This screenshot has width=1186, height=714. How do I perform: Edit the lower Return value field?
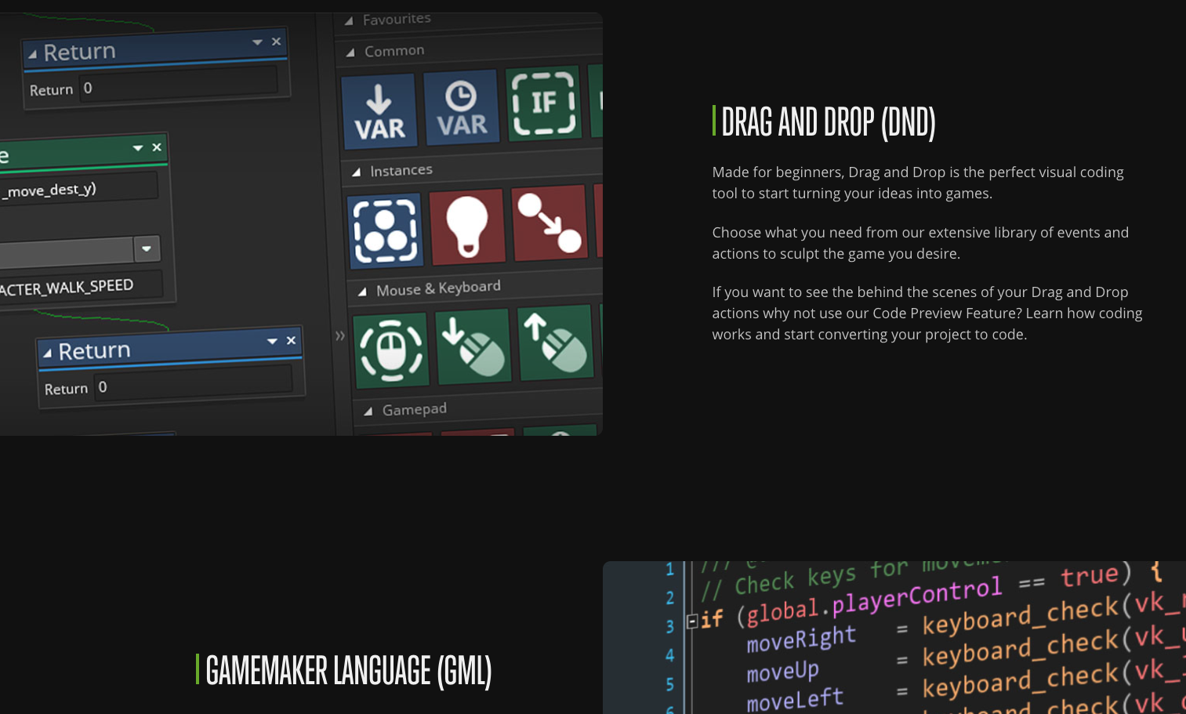[193, 383]
